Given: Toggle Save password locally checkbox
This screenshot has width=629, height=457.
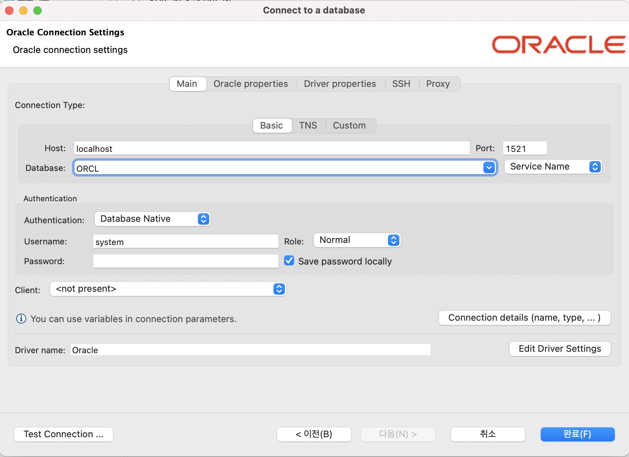Looking at the screenshot, I should coord(289,261).
